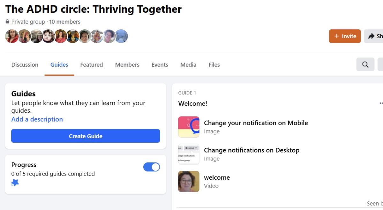The height and width of the screenshot is (210, 383).
Task: Click the "welcome" video title
Action: tap(217, 177)
